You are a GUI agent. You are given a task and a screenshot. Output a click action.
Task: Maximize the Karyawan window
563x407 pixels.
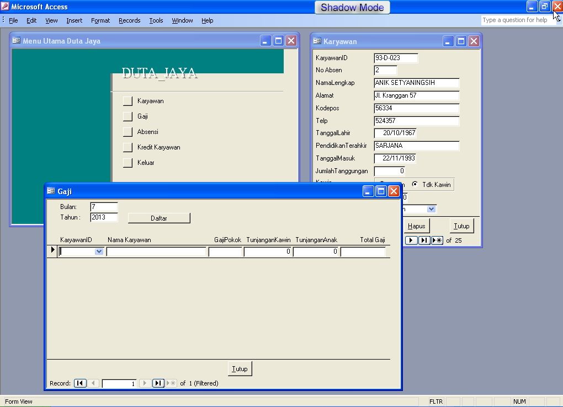[461, 41]
